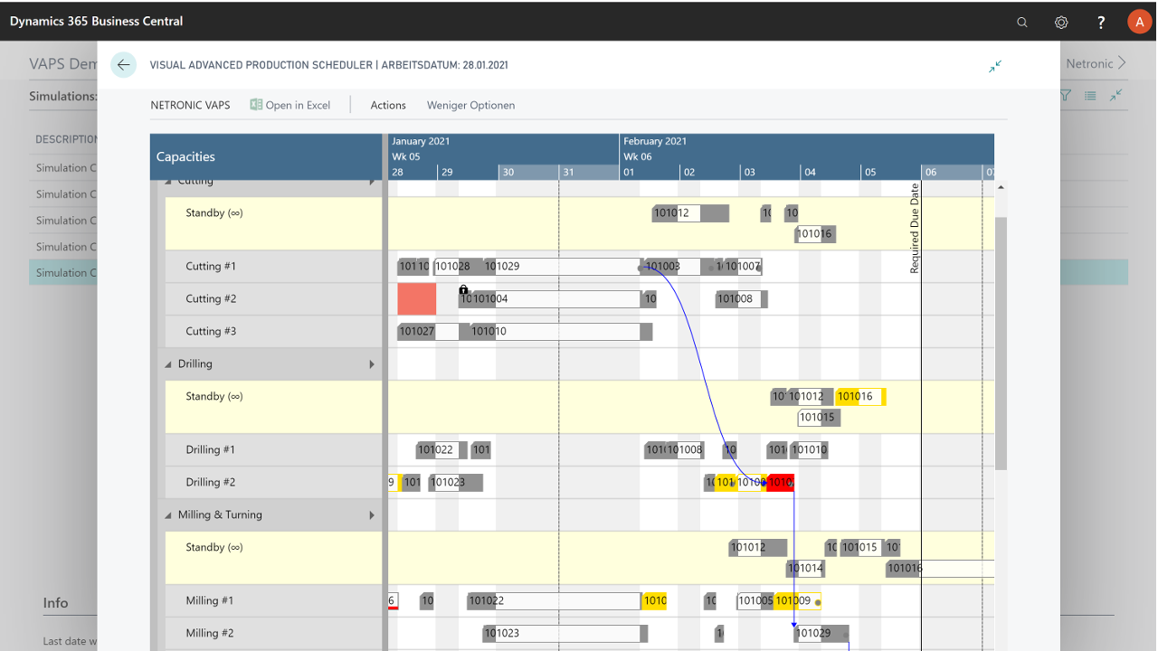Screen dimensions: 1158x651
Task: Open the help question-mark icon
Action: click(1100, 22)
